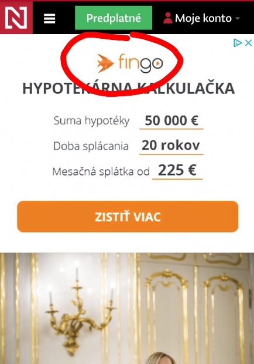
Task: Close the ad with the X icon
Action: pyautogui.click(x=248, y=43)
